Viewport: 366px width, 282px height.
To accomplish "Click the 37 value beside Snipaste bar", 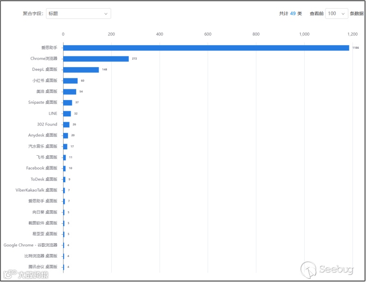I will 77,102.
